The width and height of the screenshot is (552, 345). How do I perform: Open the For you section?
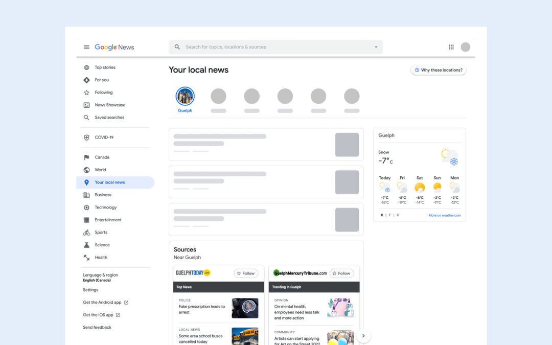(102, 80)
